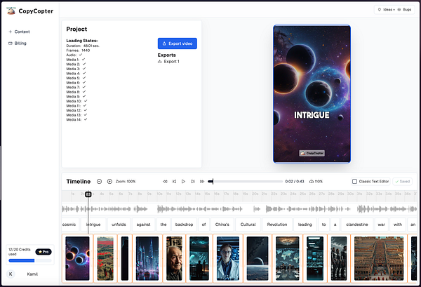Image resolution: width=421 pixels, height=287 pixels.
Task: Click the Export video button
Action: (x=177, y=44)
